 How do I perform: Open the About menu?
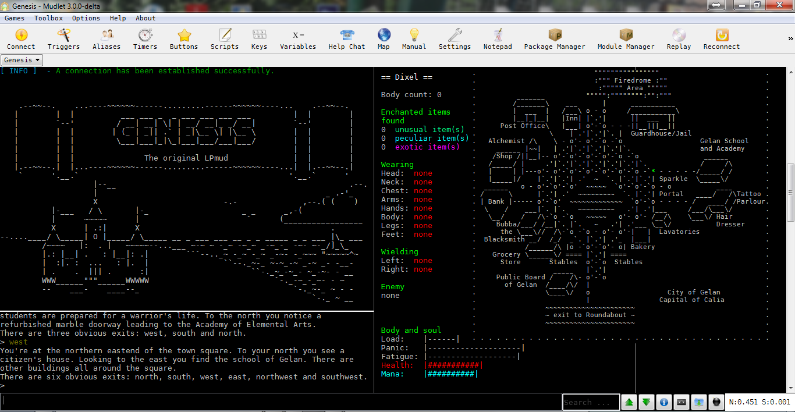(x=146, y=18)
